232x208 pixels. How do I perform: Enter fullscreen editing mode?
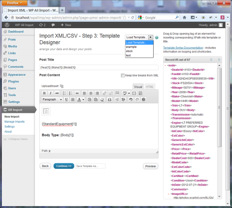click(134, 93)
